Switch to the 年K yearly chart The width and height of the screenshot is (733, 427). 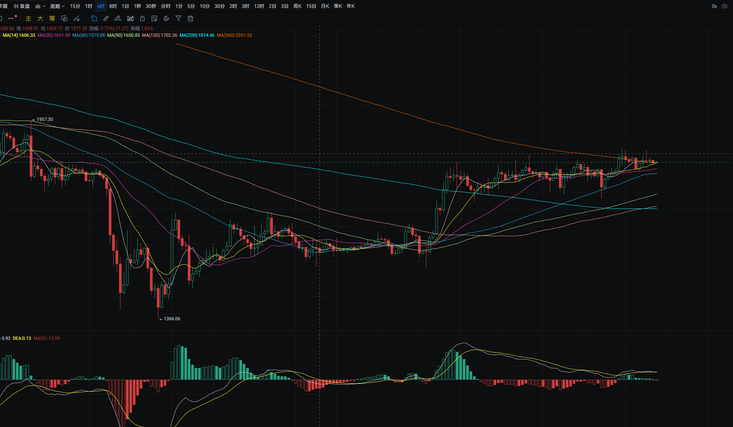pos(351,6)
